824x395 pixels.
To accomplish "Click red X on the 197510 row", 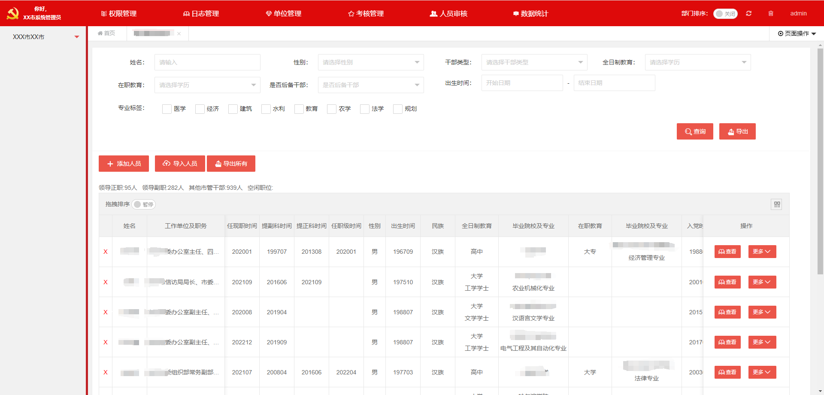I will click(x=106, y=282).
